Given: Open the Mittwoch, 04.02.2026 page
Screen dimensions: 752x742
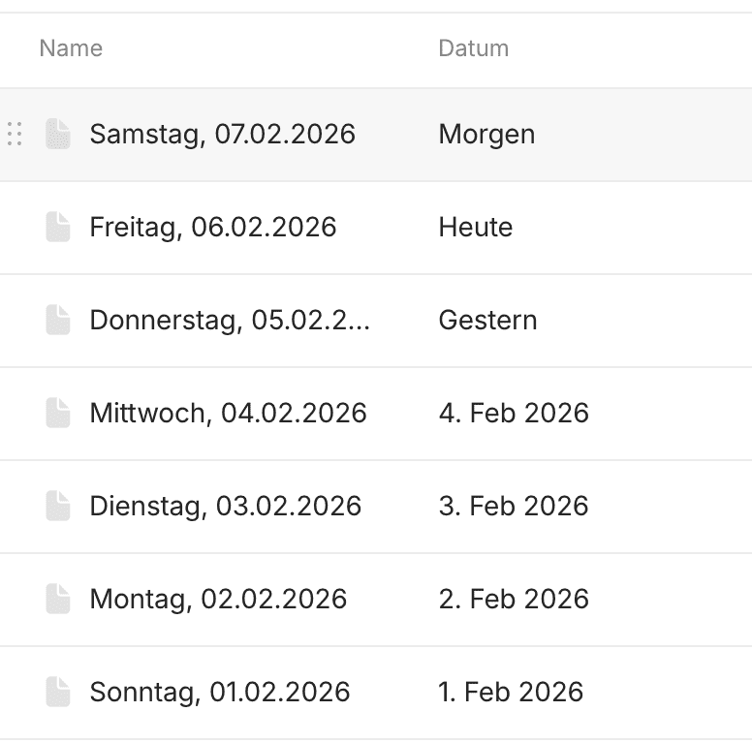Looking at the screenshot, I should [229, 414].
